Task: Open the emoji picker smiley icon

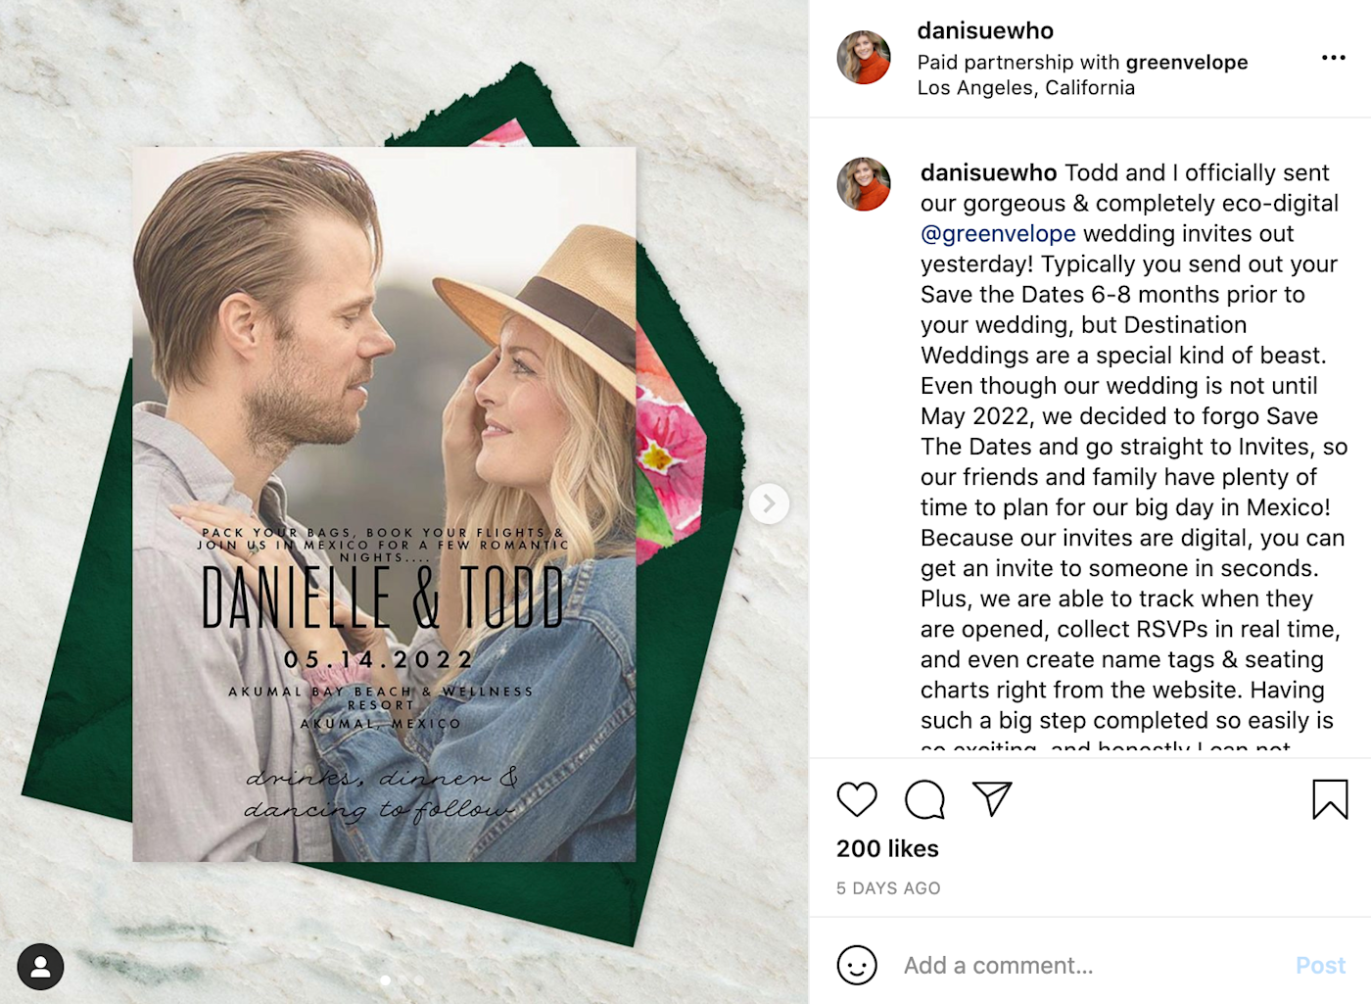Action: point(857,966)
